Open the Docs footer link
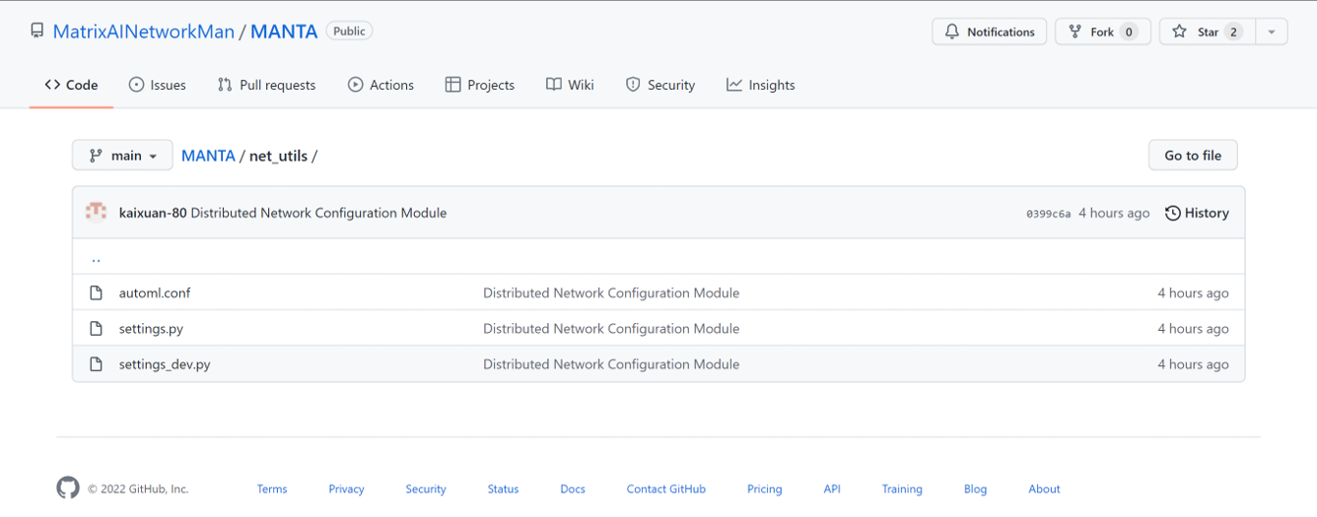Viewport: 1317px width, 517px height. pyautogui.click(x=573, y=488)
